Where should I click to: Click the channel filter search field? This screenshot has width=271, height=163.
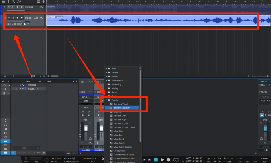pos(26,148)
